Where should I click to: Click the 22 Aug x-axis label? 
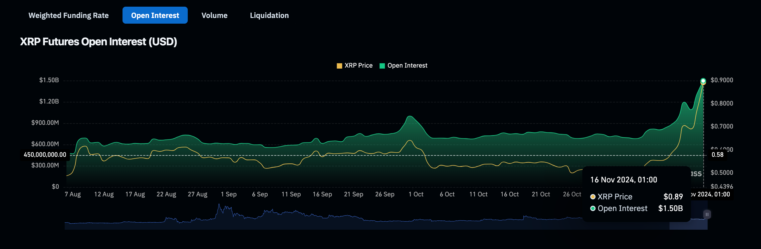[166, 194]
